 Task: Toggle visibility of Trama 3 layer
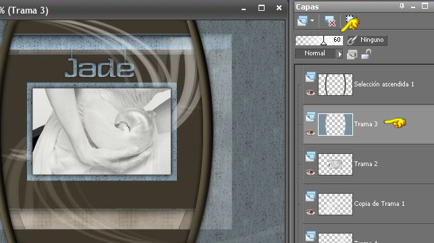(x=310, y=133)
